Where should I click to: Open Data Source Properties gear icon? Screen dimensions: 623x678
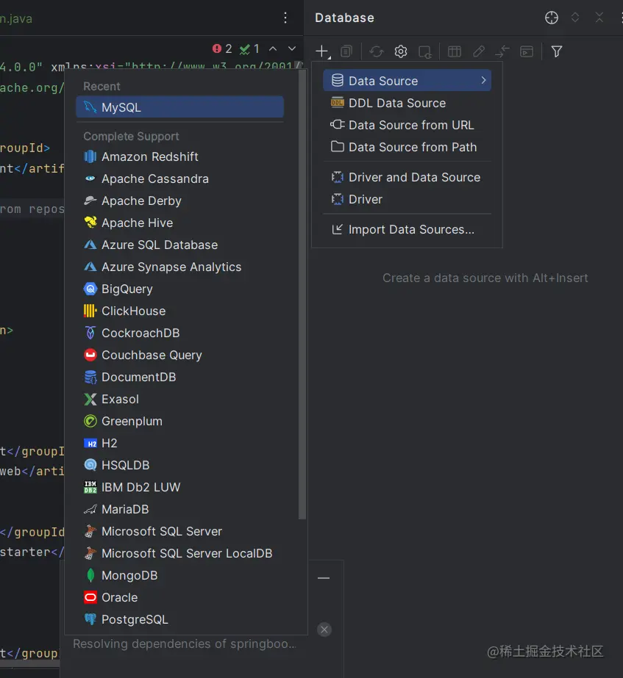click(400, 51)
